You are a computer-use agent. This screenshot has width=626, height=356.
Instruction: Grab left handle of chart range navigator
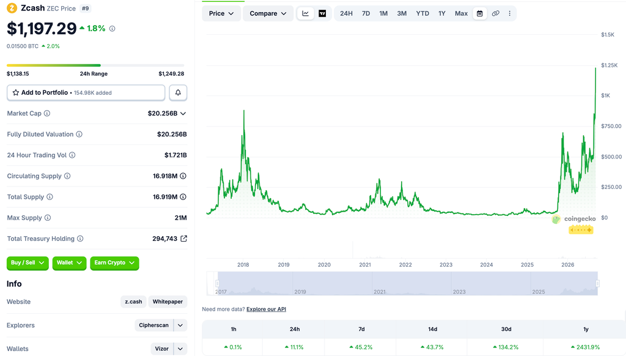[x=217, y=283]
